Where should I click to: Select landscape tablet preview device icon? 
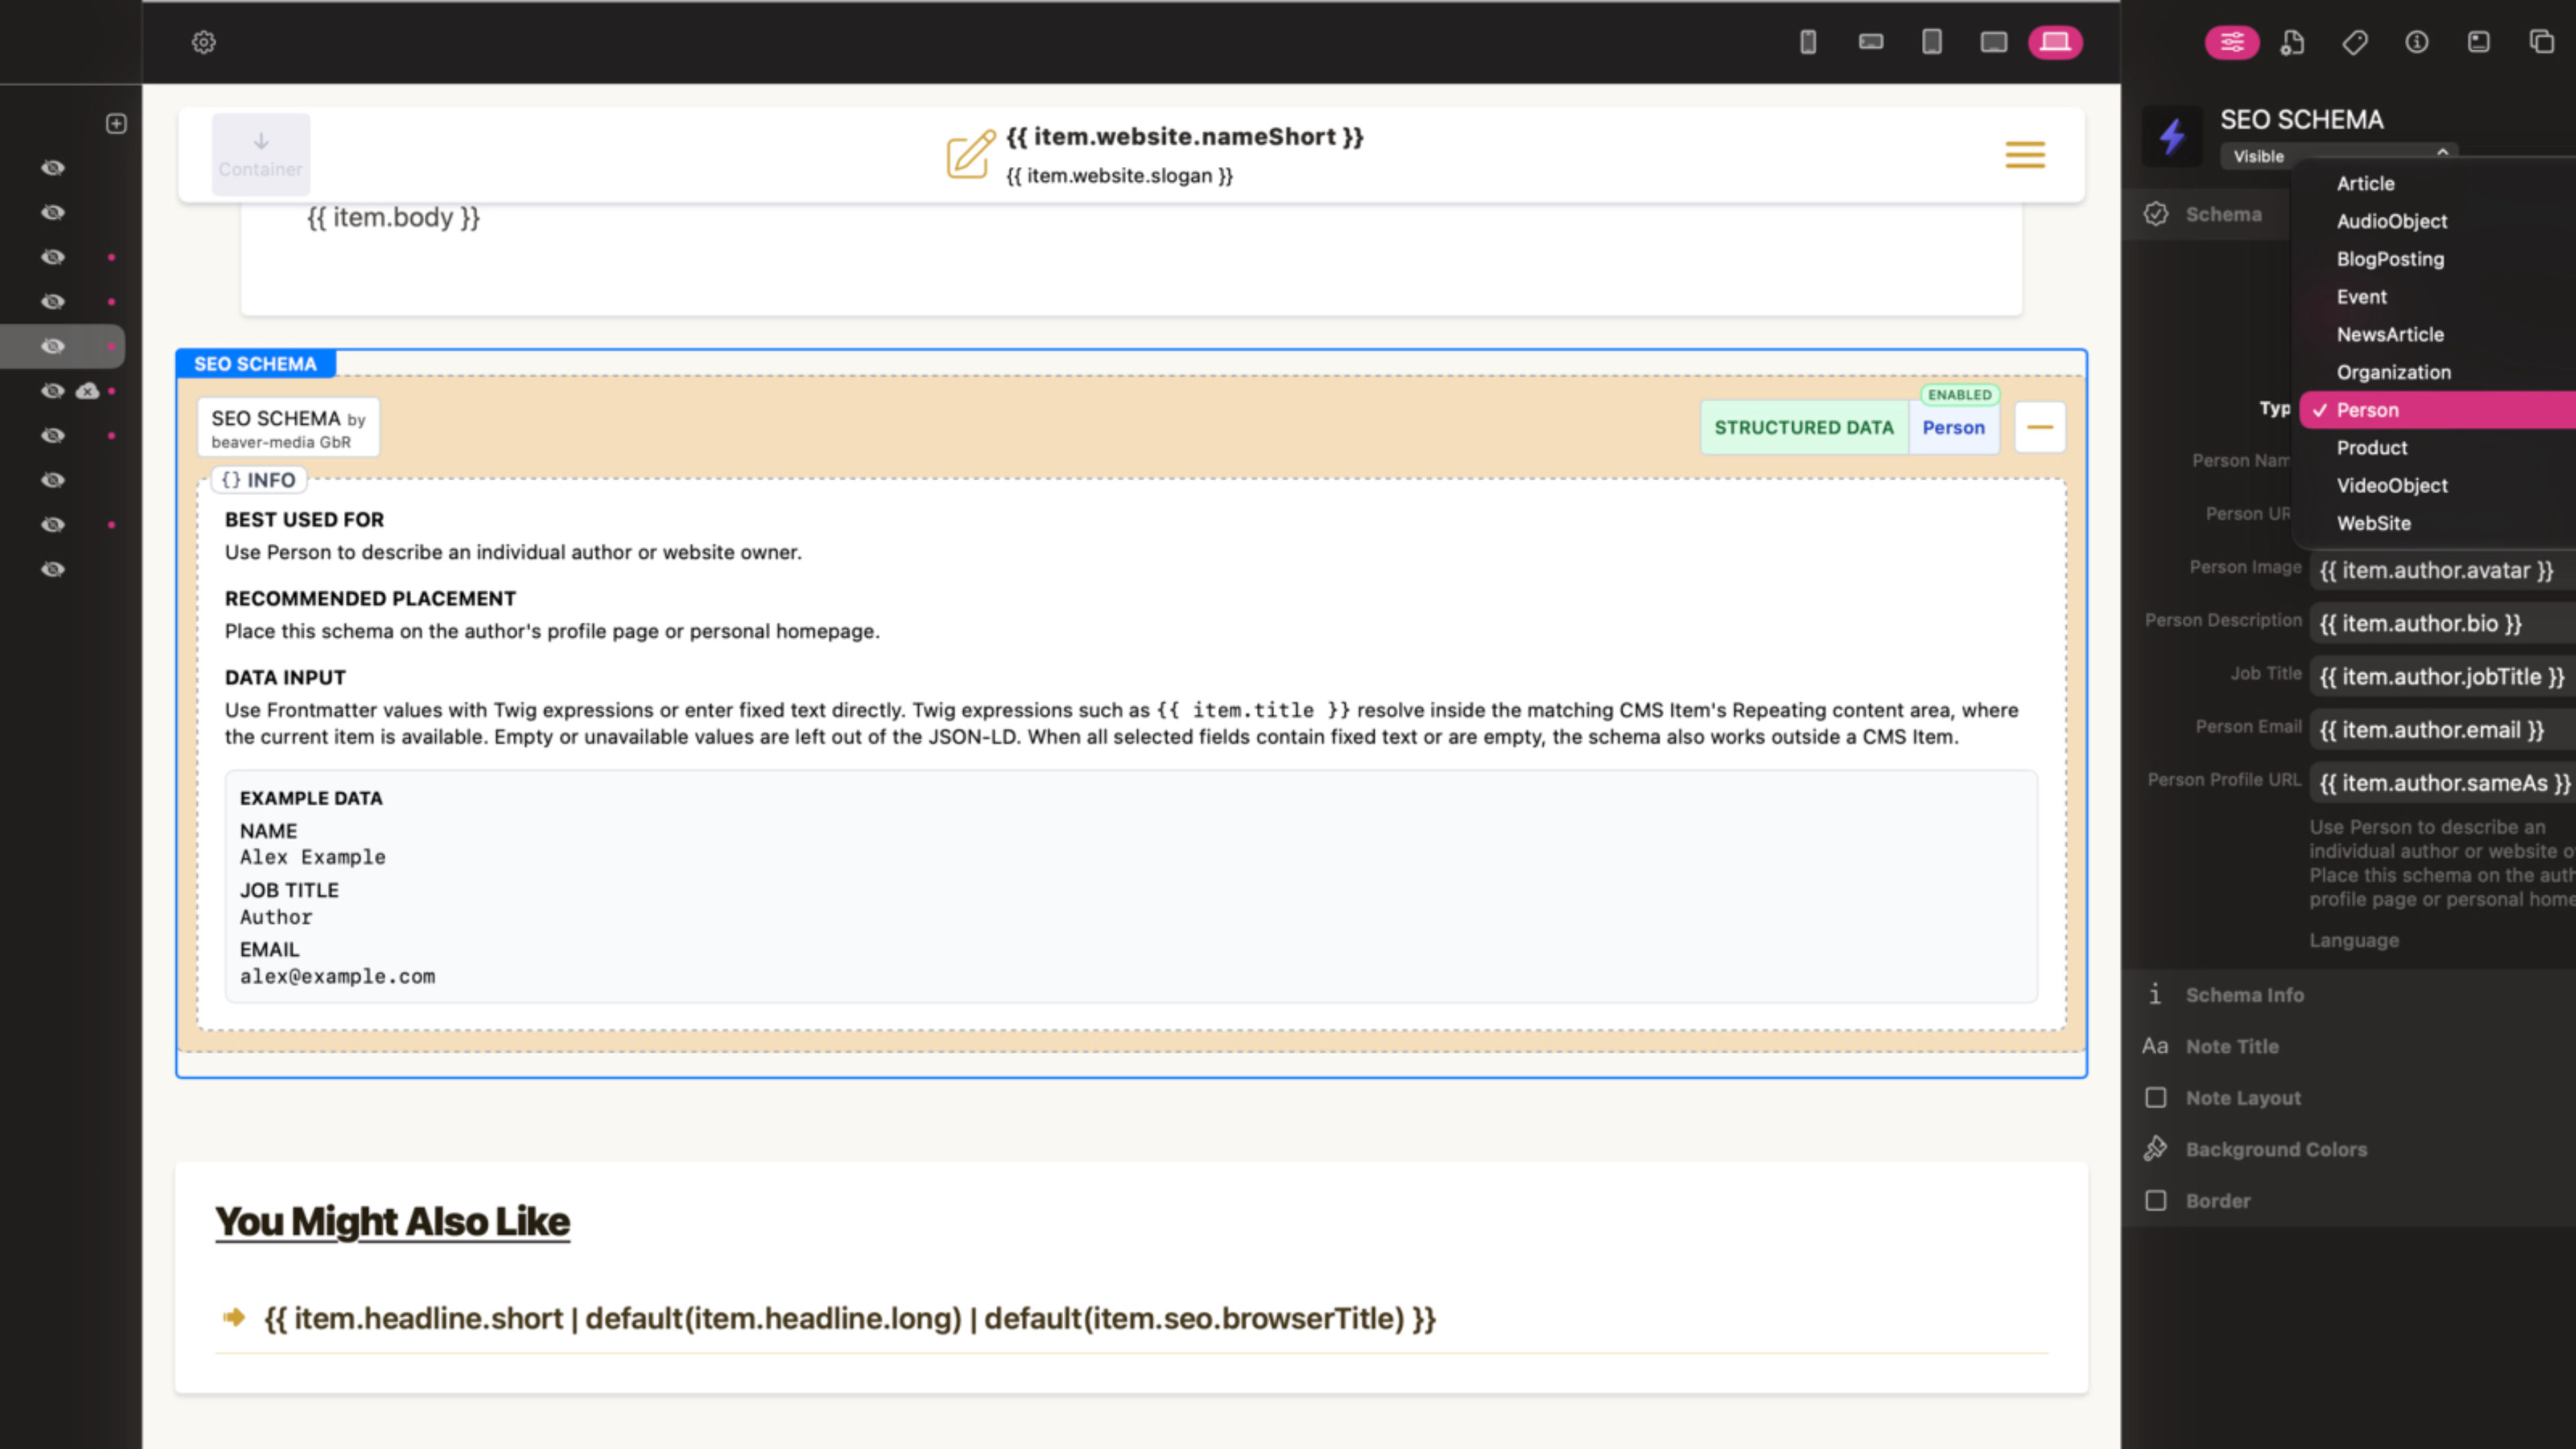point(1994,42)
